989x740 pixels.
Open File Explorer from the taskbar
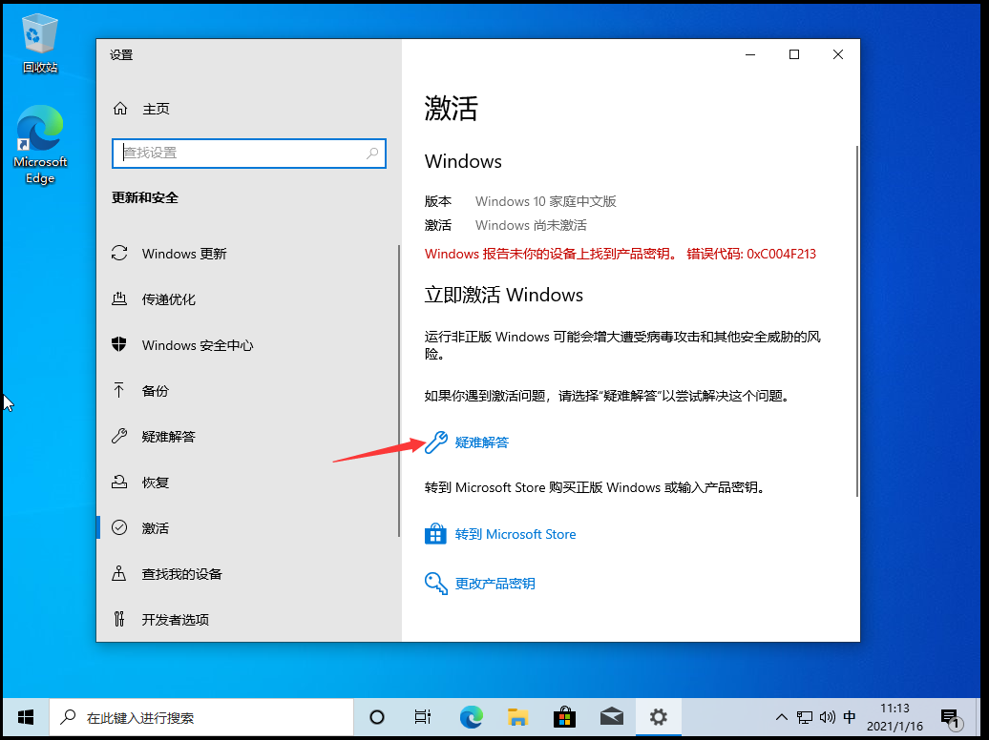(517, 717)
